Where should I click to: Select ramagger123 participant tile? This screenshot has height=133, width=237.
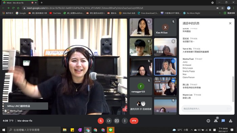click(x=141, y=86)
